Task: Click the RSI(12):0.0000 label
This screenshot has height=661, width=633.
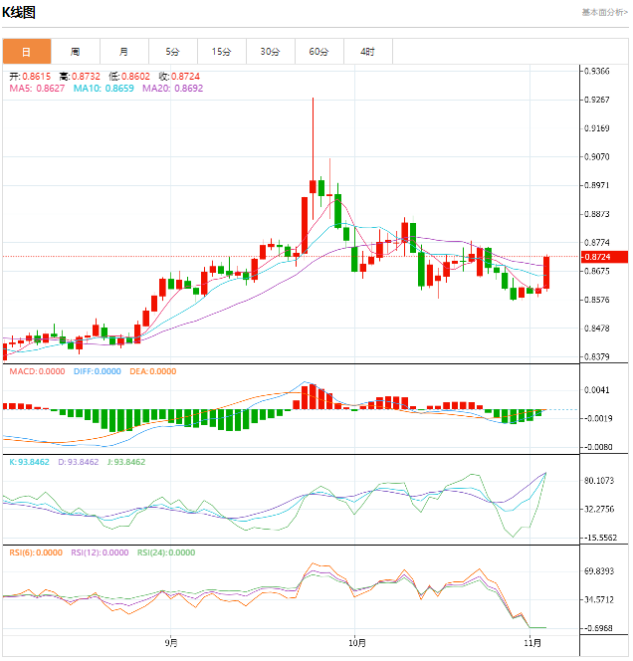Action: (x=100, y=553)
